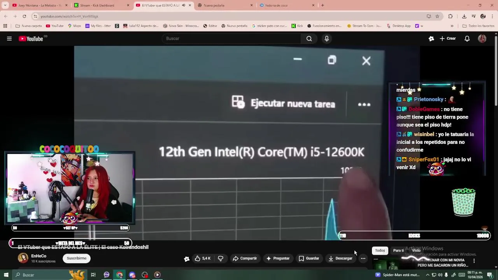498x280 pixels.
Task: Open the Todos los favoritos folder
Action: (x=478, y=26)
